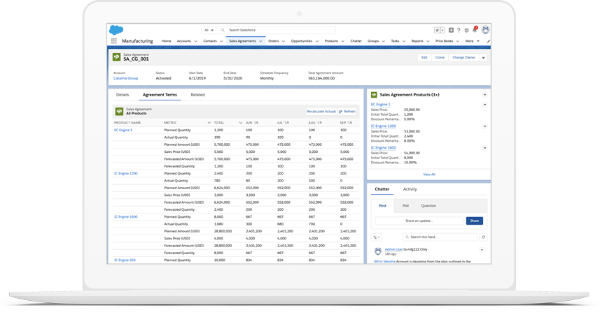Image resolution: width=600 pixels, height=312 pixels.
Task: Open the Metric column sort chevron
Action: tap(209, 123)
